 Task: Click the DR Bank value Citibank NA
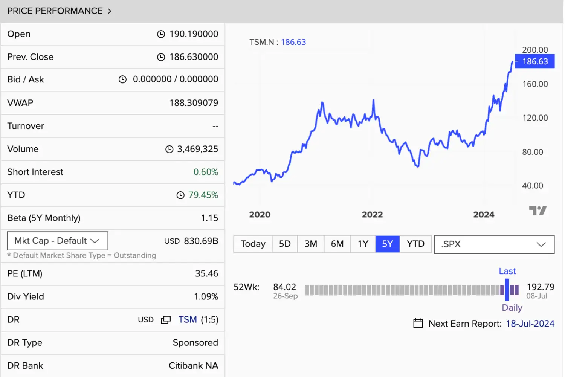(x=193, y=366)
